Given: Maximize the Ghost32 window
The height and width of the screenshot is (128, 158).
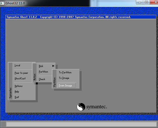Looking at the screenshot, I should (146, 2).
